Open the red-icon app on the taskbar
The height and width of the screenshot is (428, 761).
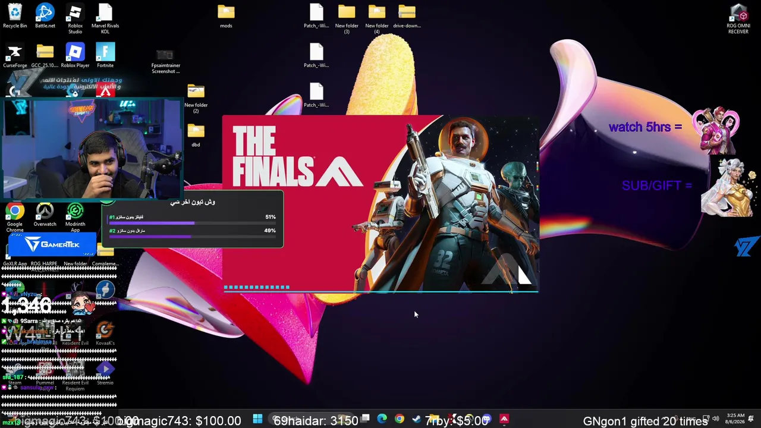[x=504, y=420]
